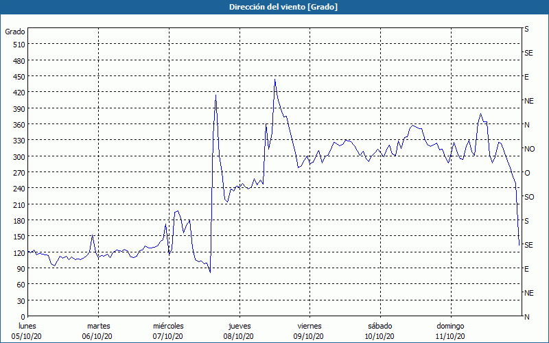
Task: Select the S compass label level with 180
Action: click(x=526, y=221)
